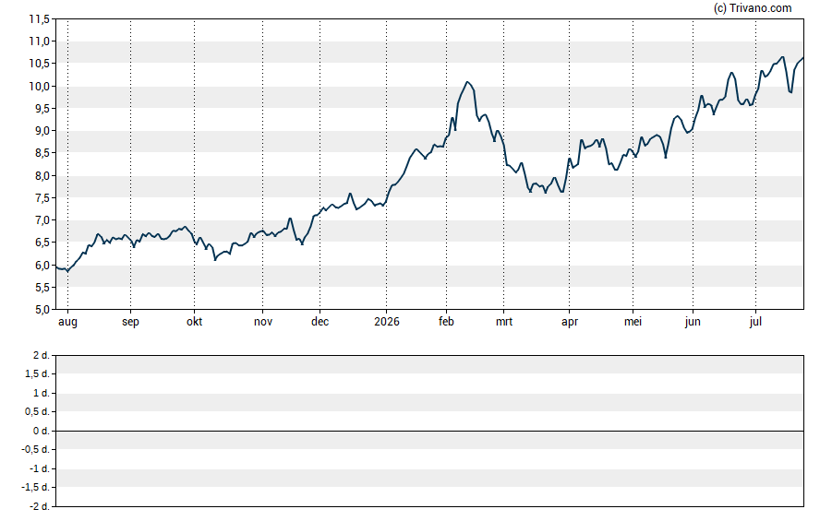This screenshot has width=820, height=521.
Task: Select the feb month label
Action: coord(446,321)
